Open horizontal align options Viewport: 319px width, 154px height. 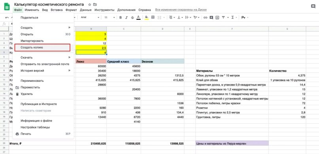coord(172,17)
